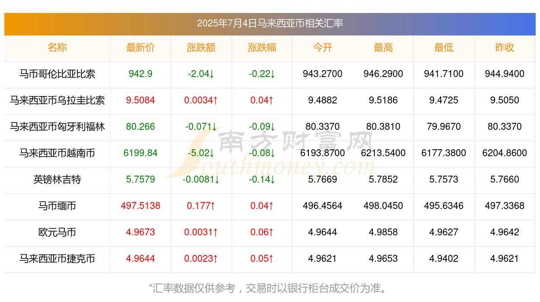Click opening value 943.2700
Viewport: 540px width, 302px height.
(323, 74)
